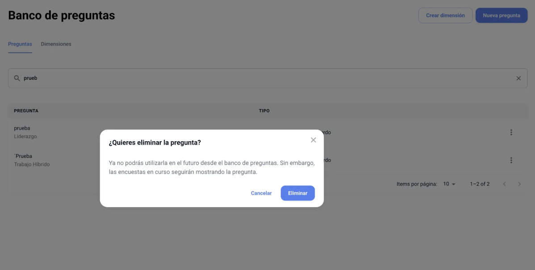
Task: Click the TIPO column header
Action: pyautogui.click(x=264, y=111)
